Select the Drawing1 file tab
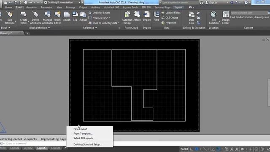Viewport: 270px width, 152px height. [6, 33]
